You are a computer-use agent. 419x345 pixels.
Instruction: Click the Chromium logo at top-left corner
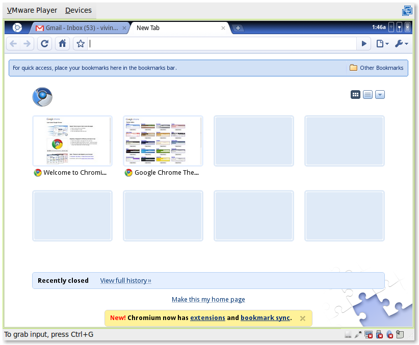click(17, 28)
